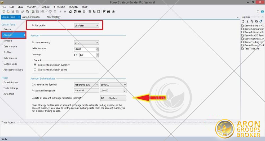The height and width of the screenshot is (141, 265).
Task: Click the toolbar icon between Home and gear pair
Action: pos(75,11)
